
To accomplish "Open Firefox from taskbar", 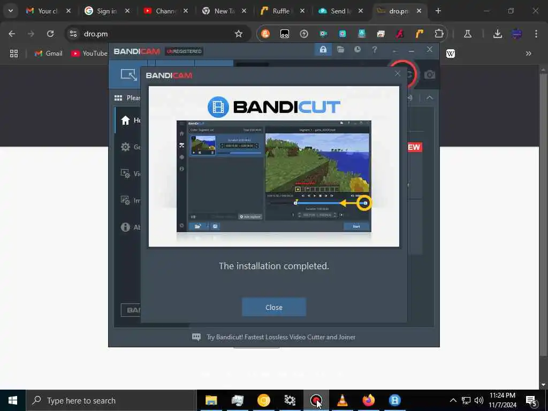I will click(368, 400).
